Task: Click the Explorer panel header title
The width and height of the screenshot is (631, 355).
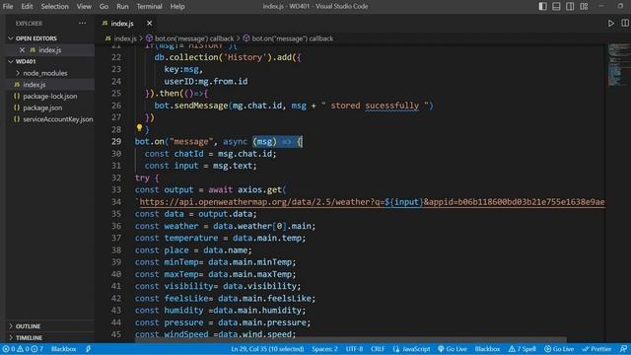Action: 29,24
